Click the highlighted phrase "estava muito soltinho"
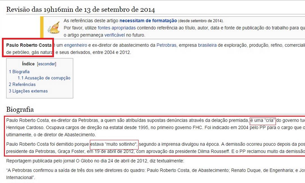The image size is (305, 183). click(114, 145)
